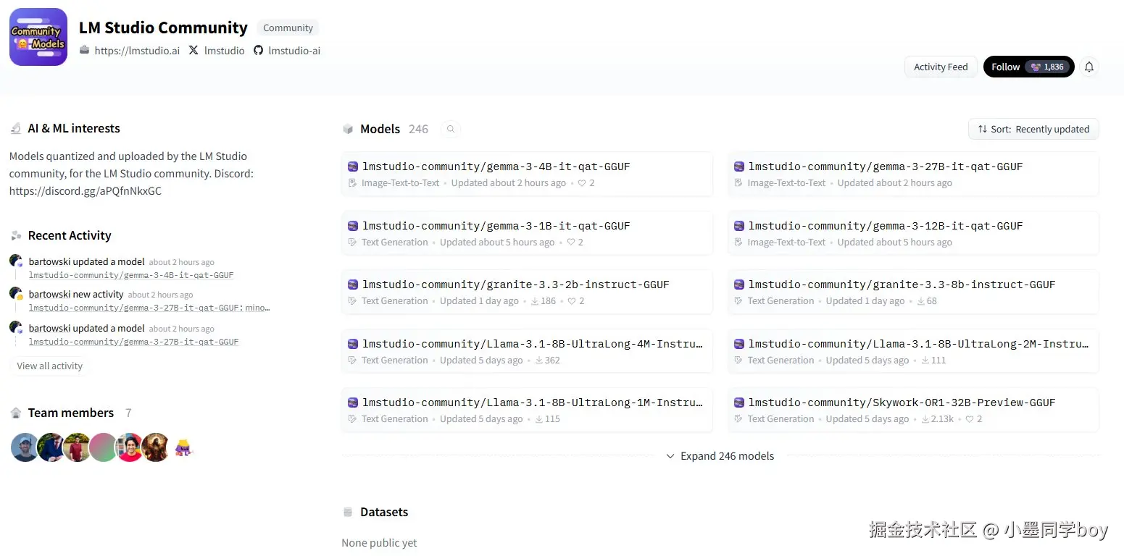This screenshot has width=1124, height=556.
Task: Expand 246 models list
Action: 720,456
